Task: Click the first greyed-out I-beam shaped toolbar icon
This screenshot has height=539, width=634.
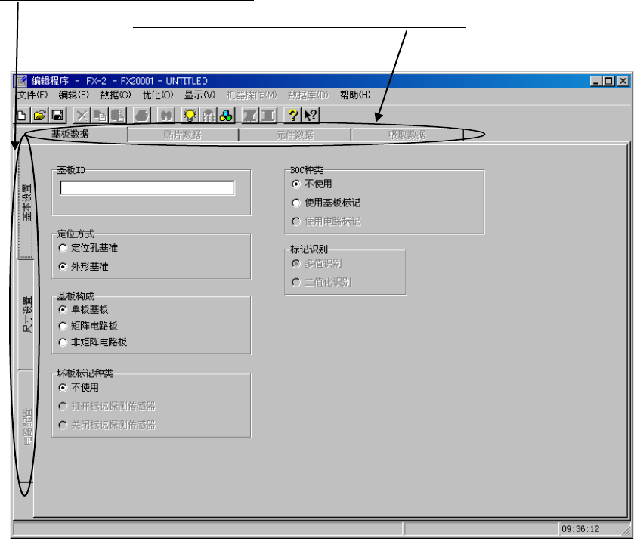Action: tap(250, 116)
